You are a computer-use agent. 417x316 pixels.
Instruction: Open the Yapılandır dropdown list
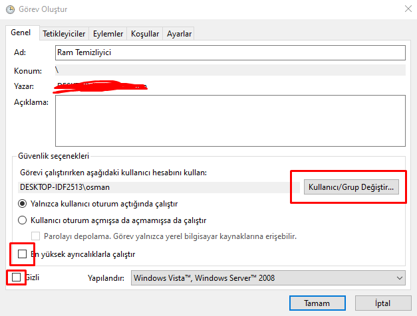click(x=268, y=277)
